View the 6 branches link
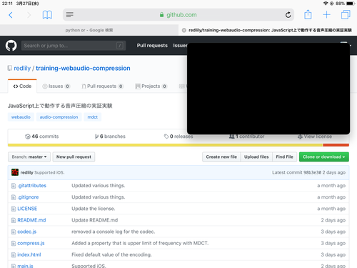Viewport: 357px width, 268px height. click(110, 137)
